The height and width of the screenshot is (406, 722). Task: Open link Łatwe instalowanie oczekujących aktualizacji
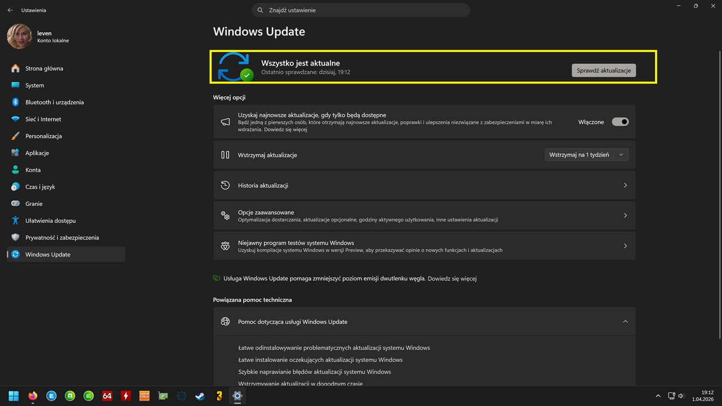pos(320,360)
